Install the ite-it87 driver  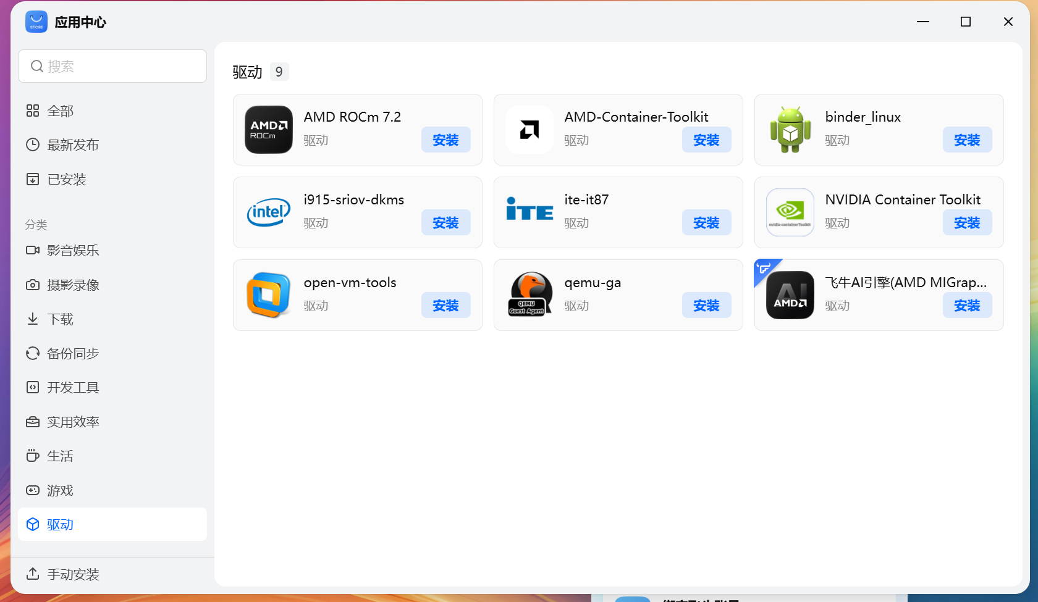(706, 222)
